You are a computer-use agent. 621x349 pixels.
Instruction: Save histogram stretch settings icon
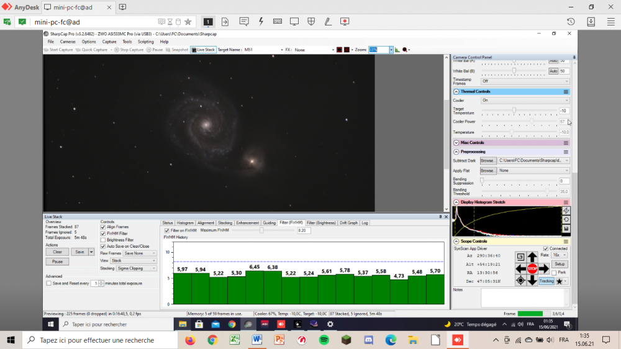point(566,229)
